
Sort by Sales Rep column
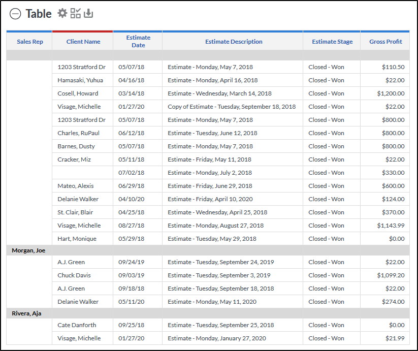tap(30, 42)
